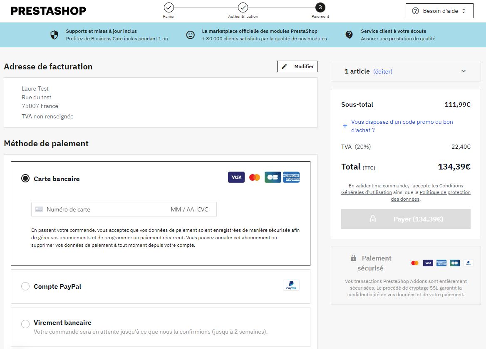
Task: Click the shield icon near Supports et mises à jour
Action: click(x=54, y=36)
